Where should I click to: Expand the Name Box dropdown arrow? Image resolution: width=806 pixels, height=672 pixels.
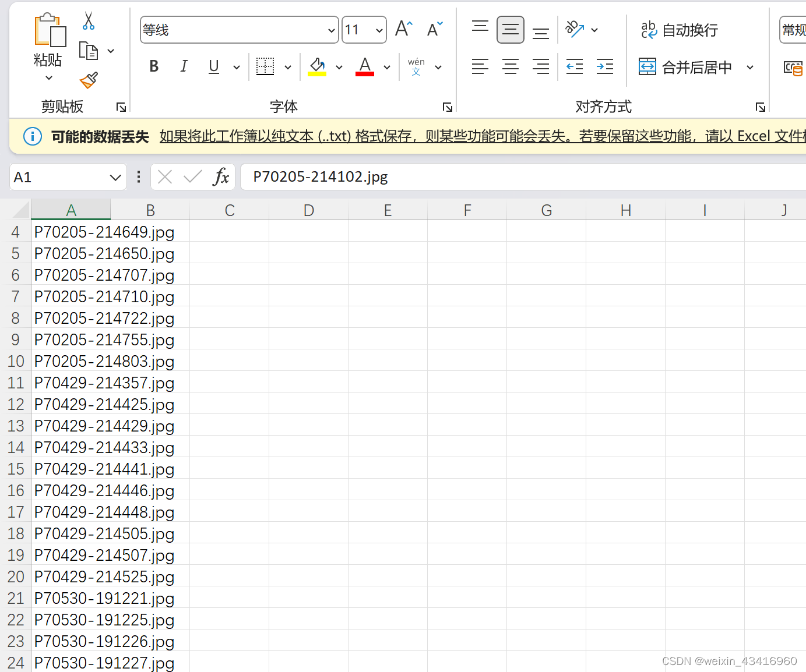click(x=115, y=178)
